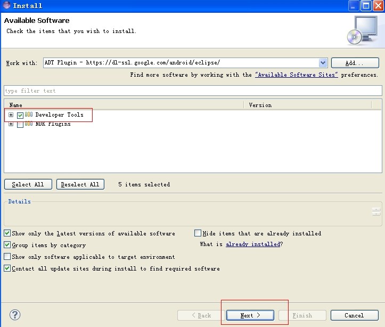Image resolution: width=385 pixels, height=327 pixels.
Task: Focus the type filter text field
Action: (x=192, y=91)
